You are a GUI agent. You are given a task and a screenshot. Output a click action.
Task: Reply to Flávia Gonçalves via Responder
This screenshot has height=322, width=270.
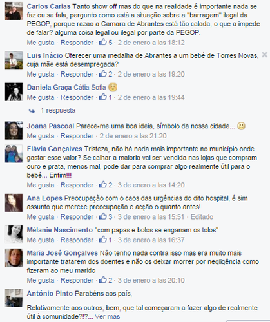point(77,185)
